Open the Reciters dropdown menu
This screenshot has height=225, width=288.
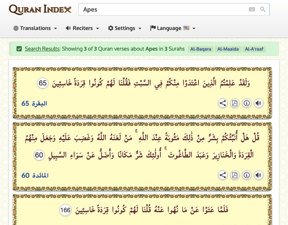click(x=82, y=28)
